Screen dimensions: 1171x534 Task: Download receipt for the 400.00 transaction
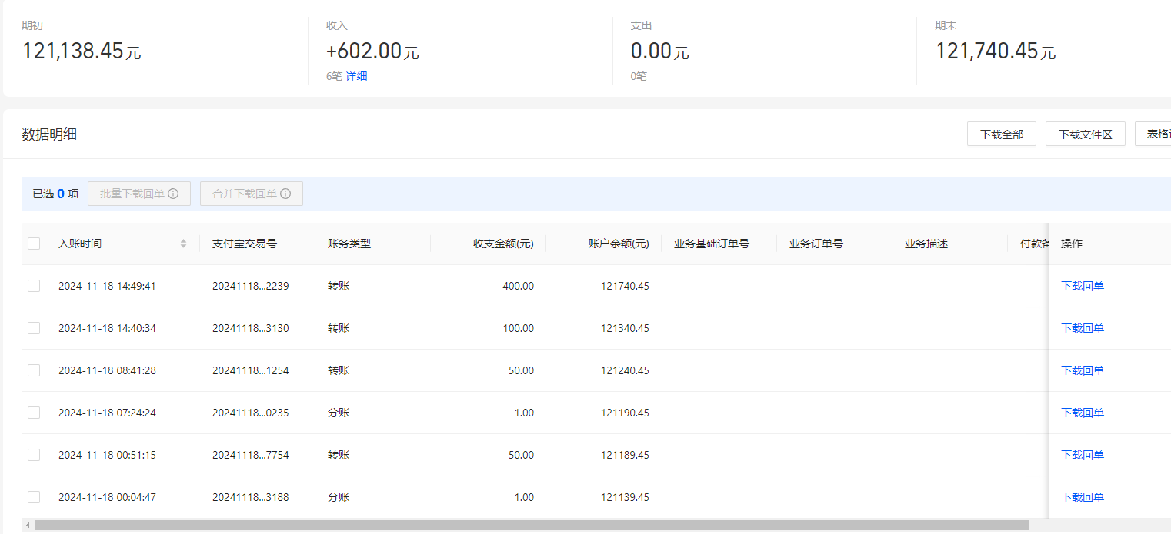pos(1083,286)
